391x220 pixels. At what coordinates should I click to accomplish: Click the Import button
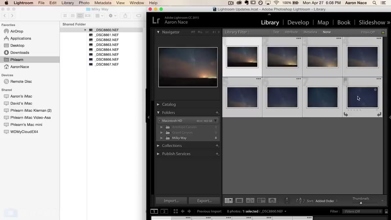coord(171,201)
